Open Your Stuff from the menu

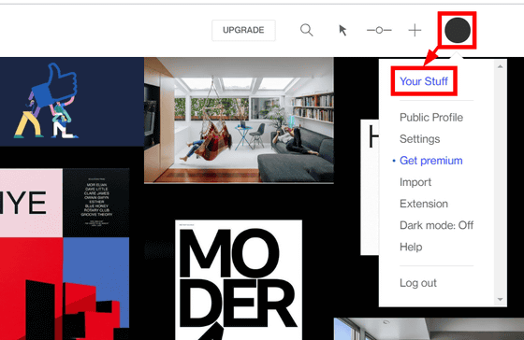tap(424, 81)
